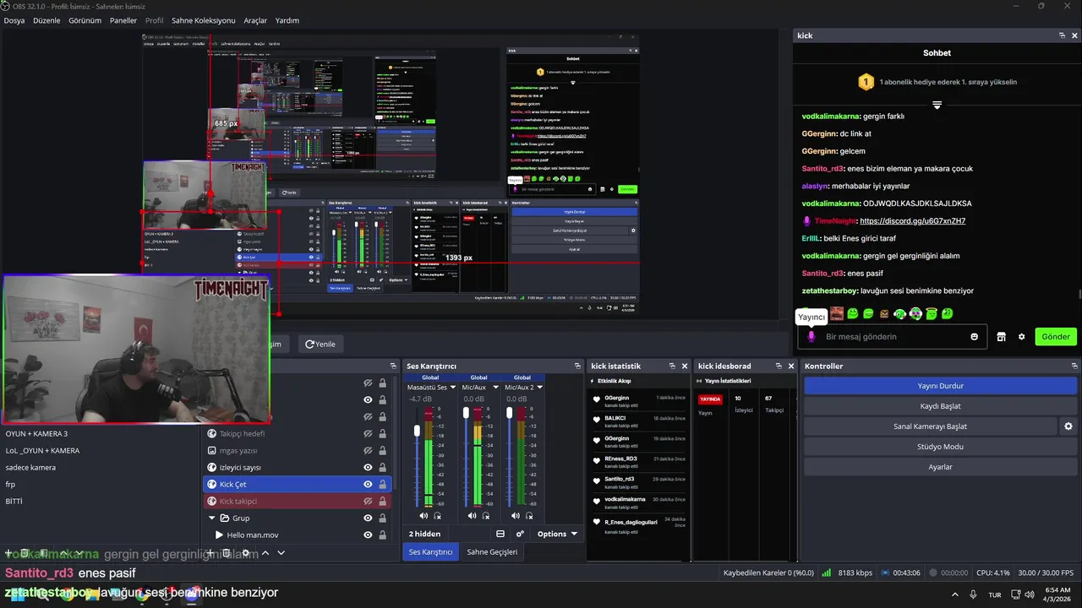Open Mic/Aux 2 channel dropdown arrow

click(539, 388)
